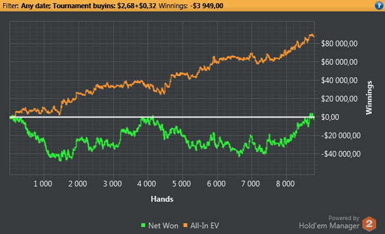Click the $0,00 axis label

pyautogui.click(x=329, y=117)
